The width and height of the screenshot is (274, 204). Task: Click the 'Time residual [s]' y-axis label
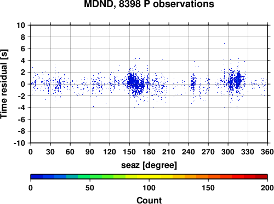click(4, 84)
